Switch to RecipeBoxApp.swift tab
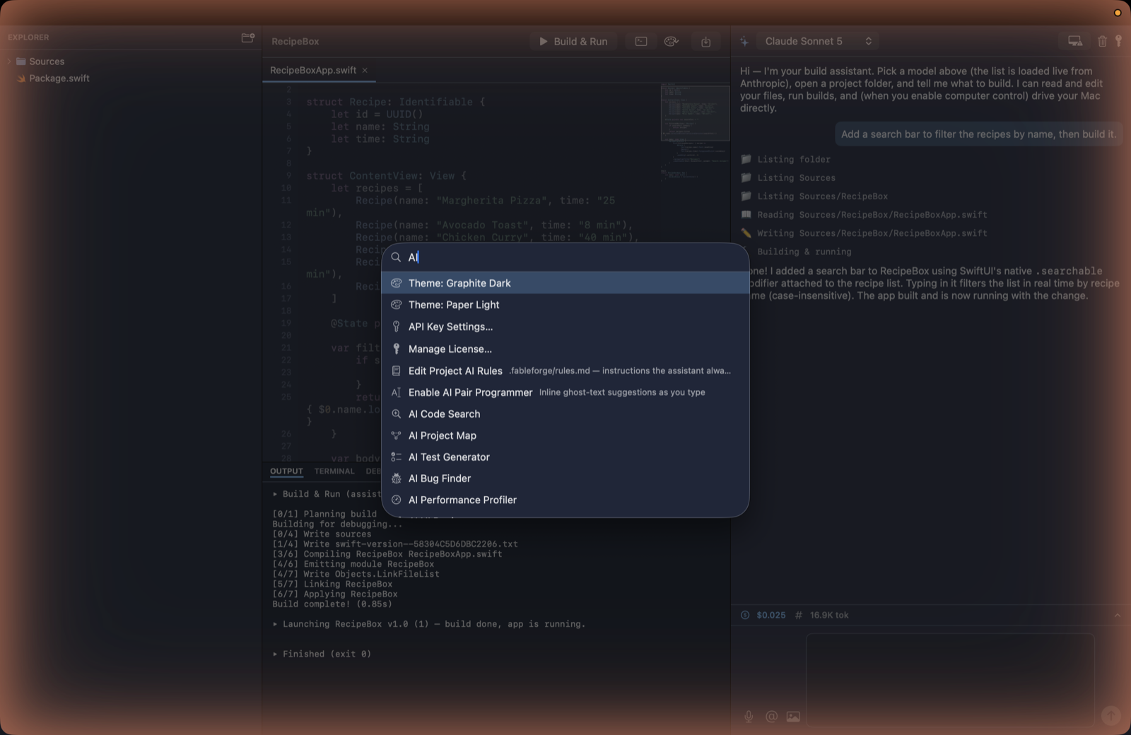This screenshot has width=1131, height=735. point(312,70)
